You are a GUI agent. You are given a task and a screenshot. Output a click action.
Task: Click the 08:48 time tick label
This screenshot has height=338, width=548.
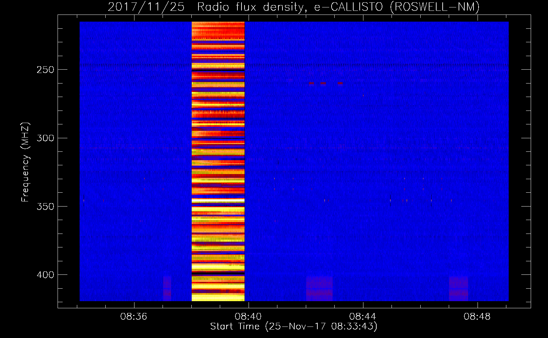(477, 317)
